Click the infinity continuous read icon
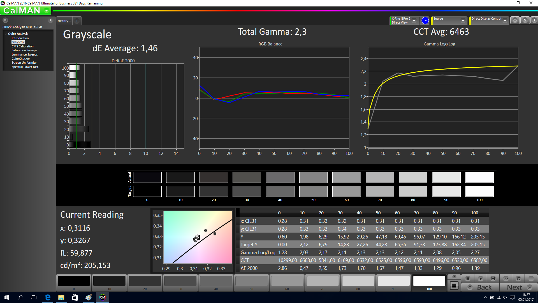The width and height of the screenshot is (538, 303). pyautogui.click(x=506, y=279)
